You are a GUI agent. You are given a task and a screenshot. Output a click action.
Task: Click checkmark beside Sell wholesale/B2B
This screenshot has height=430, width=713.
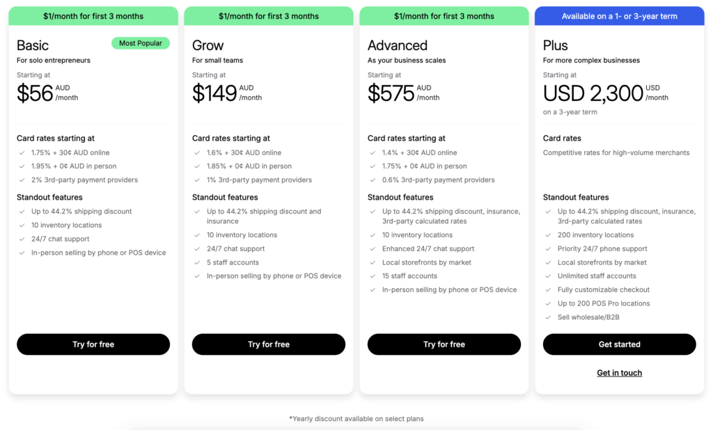(548, 317)
